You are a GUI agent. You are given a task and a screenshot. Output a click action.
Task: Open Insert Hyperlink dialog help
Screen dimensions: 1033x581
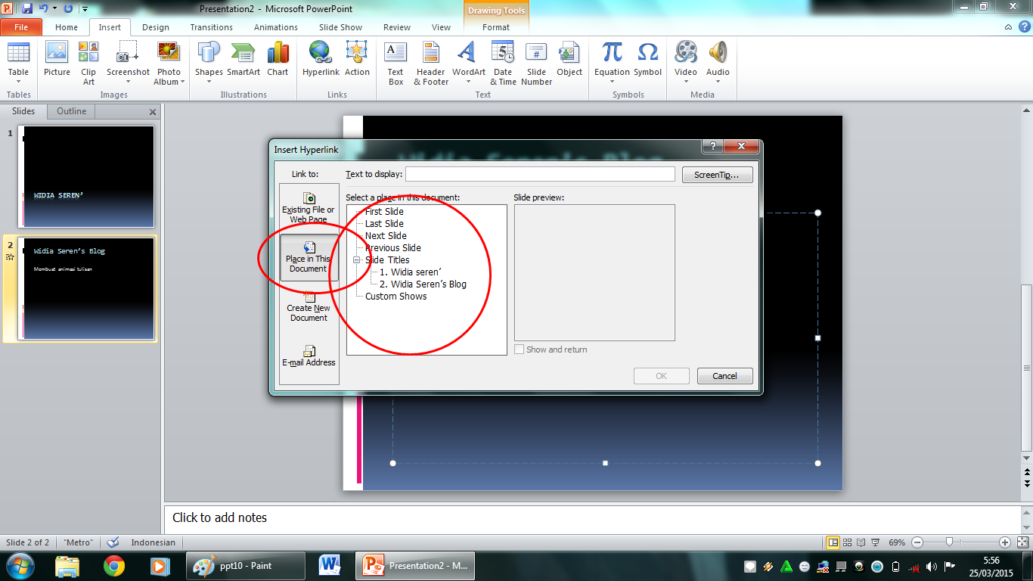pos(712,147)
